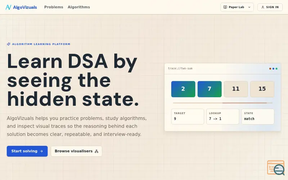The image size is (288, 180).
Task: Click the Start solving button
Action: click(27, 151)
